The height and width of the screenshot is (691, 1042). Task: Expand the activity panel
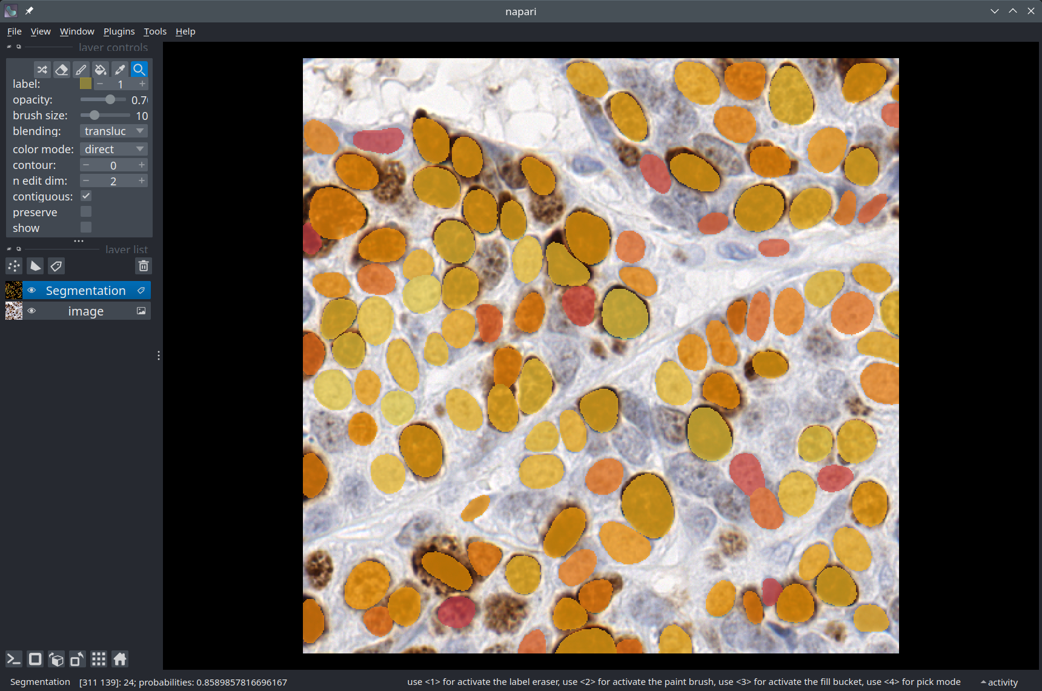tap(999, 683)
